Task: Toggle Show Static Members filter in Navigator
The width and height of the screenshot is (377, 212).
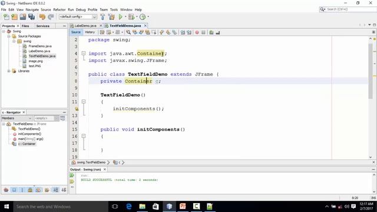Action: pyautogui.click(x=22, y=190)
